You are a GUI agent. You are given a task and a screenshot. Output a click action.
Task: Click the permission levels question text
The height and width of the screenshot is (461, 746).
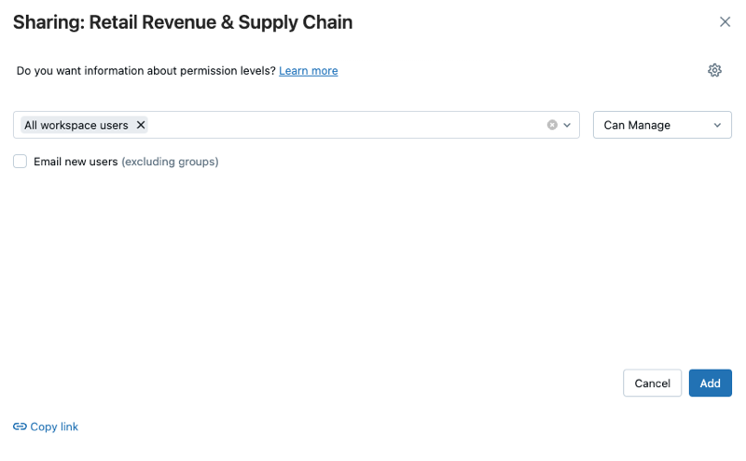click(146, 71)
